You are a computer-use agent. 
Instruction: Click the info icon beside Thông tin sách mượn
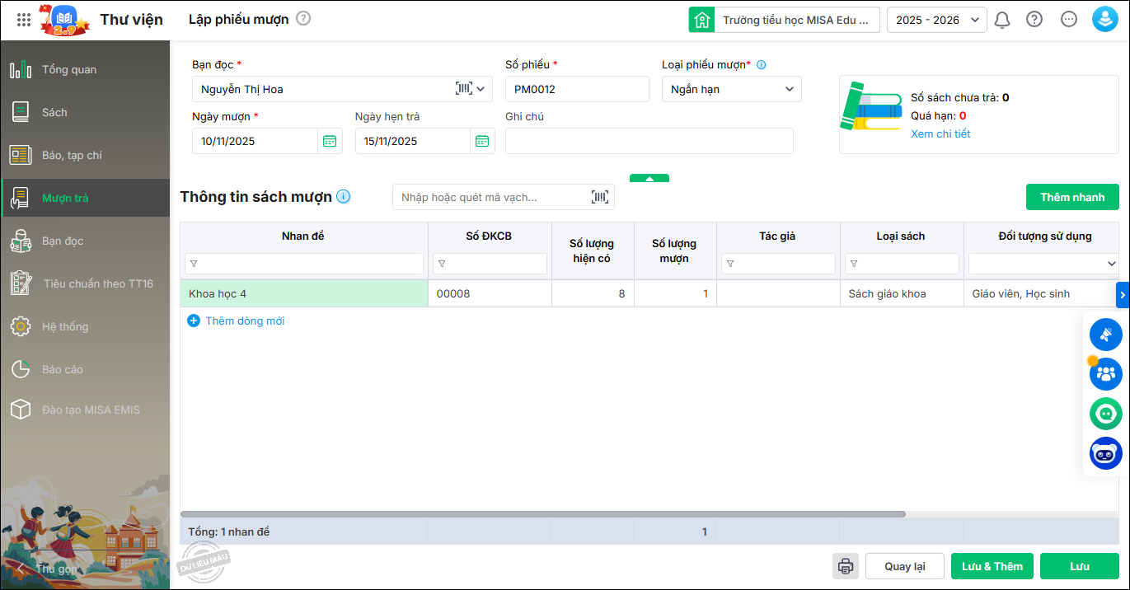tap(344, 197)
